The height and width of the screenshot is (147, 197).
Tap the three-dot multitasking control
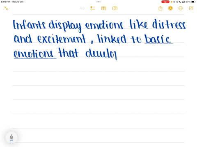[98, 2]
